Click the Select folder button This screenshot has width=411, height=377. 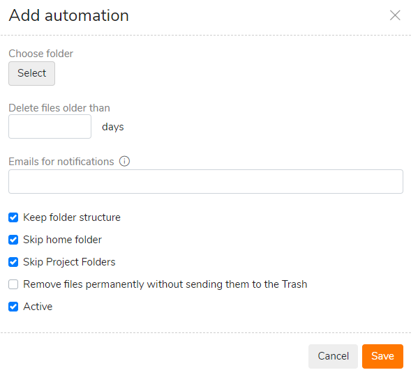(x=31, y=73)
